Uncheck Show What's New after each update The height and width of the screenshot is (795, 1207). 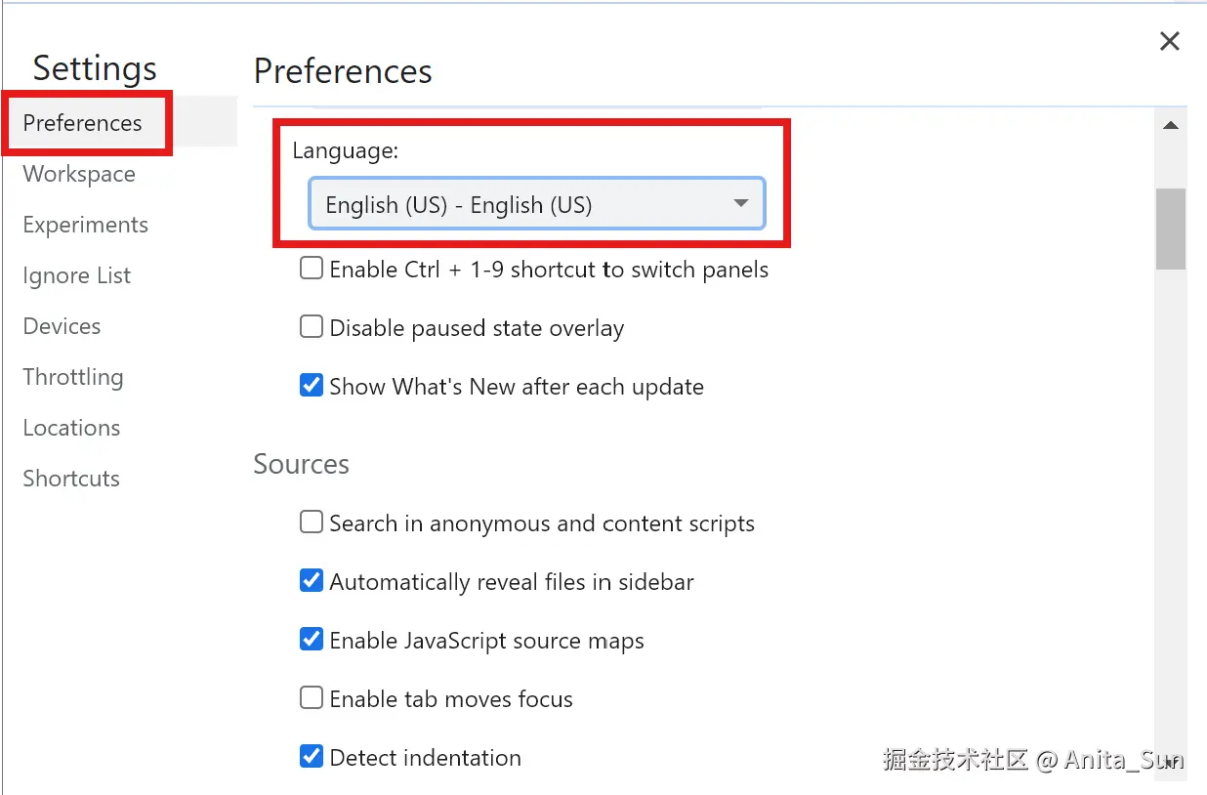pyautogui.click(x=312, y=386)
